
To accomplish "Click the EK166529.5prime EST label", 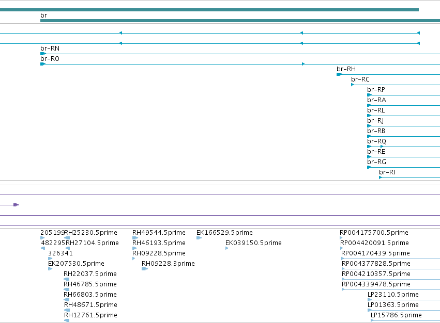I will click(224, 233).
